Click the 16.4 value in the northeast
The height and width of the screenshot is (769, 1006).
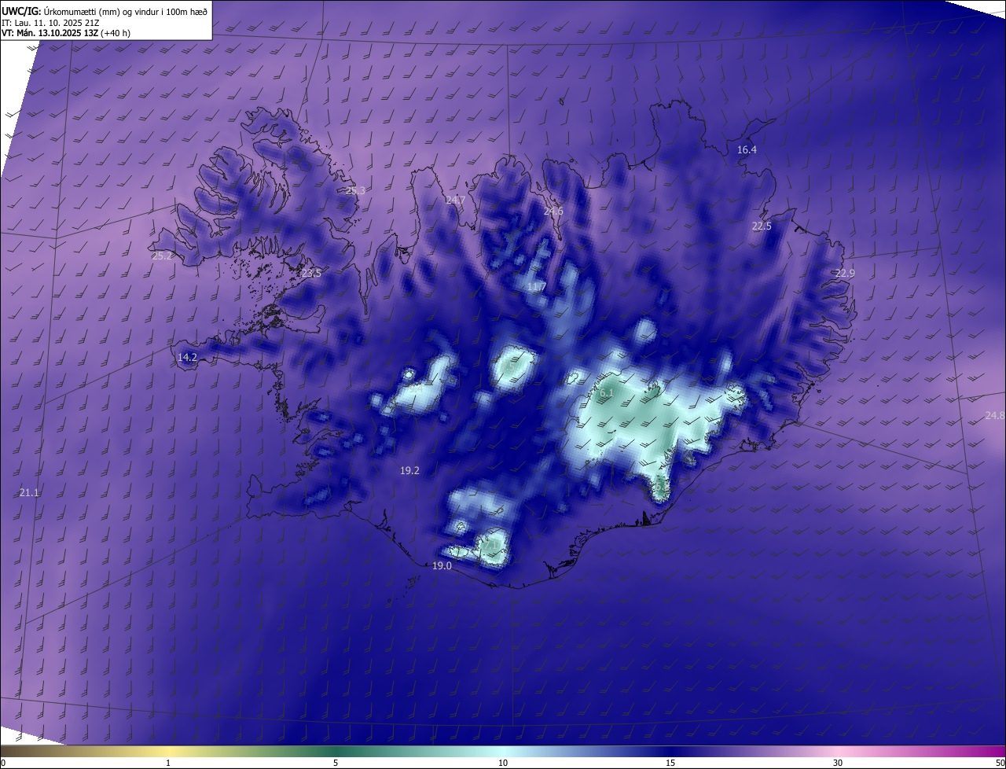747,149
